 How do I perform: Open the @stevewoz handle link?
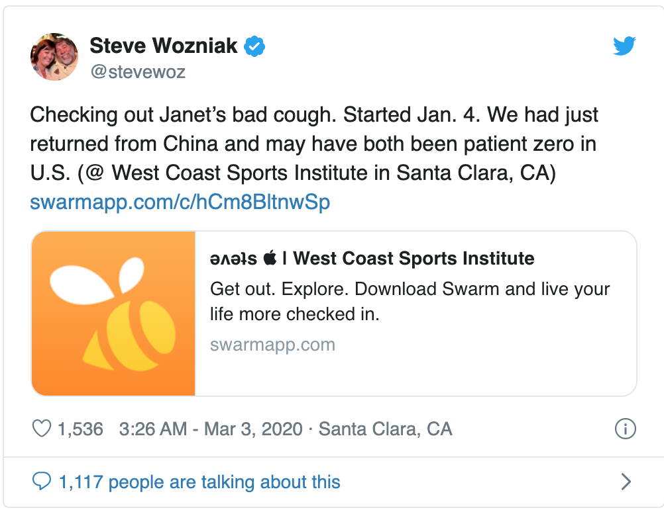(x=137, y=71)
